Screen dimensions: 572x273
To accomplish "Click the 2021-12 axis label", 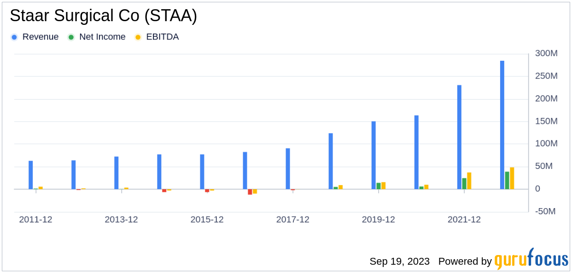I will click(x=464, y=220).
